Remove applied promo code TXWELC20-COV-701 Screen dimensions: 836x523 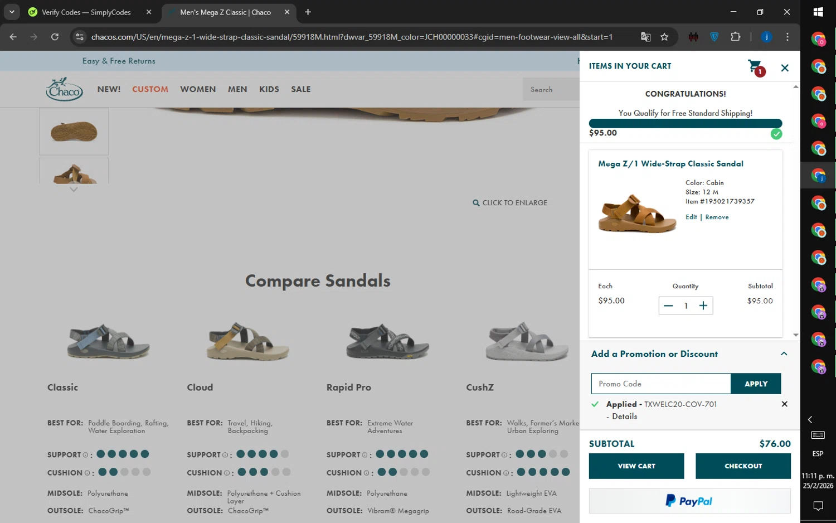pos(784,404)
